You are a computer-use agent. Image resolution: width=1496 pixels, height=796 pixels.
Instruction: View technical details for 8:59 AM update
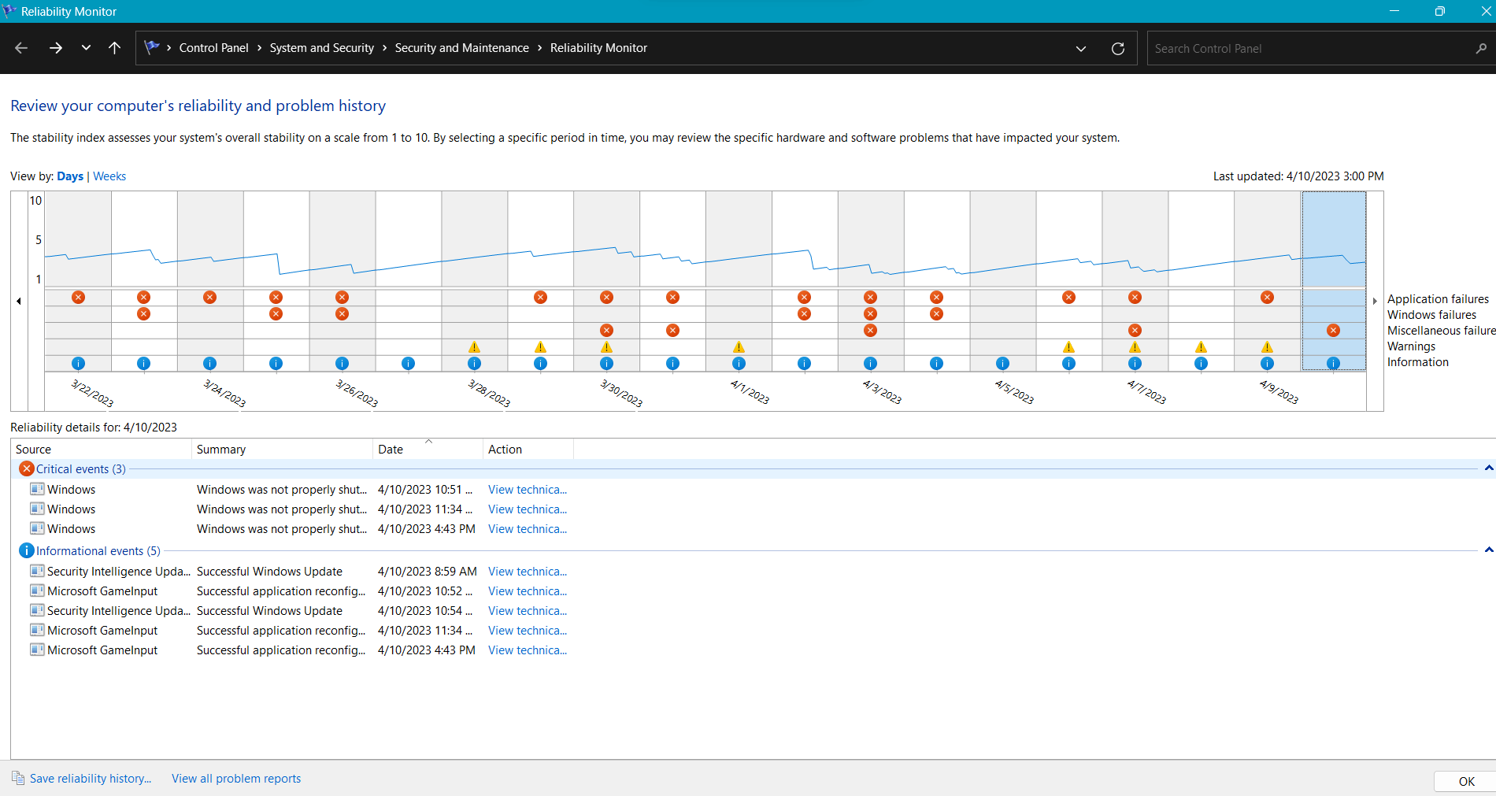[527, 572]
